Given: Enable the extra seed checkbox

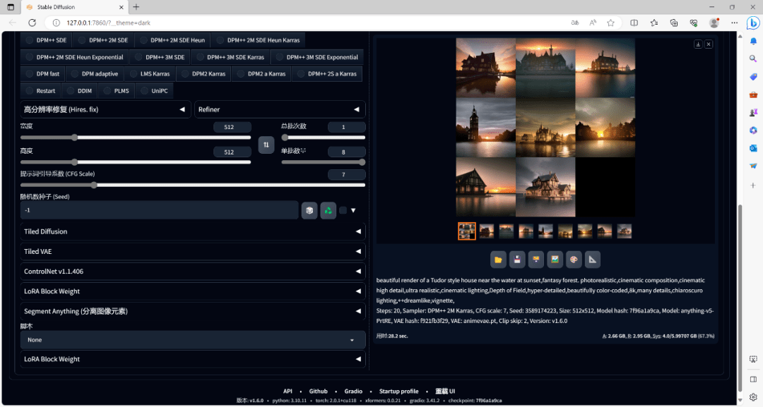Looking at the screenshot, I should (343, 210).
